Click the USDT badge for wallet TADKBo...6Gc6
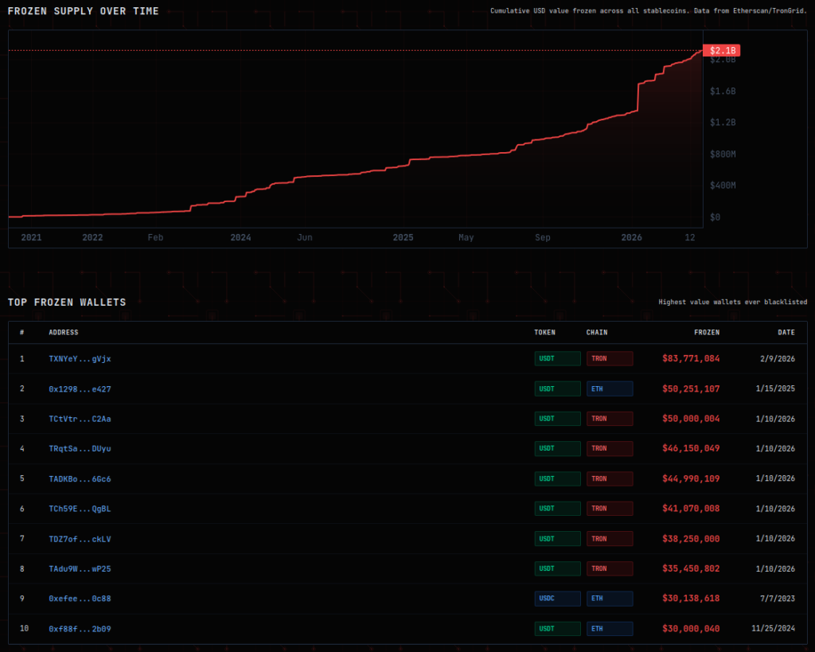815x652 pixels. pyautogui.click(x=557, y=478)
